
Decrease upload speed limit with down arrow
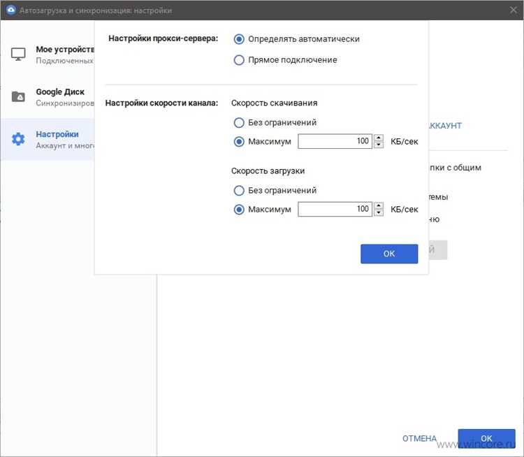[x=379, y=212]
